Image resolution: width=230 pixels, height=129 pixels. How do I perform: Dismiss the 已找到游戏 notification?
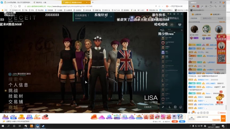(x=111, y=17)
